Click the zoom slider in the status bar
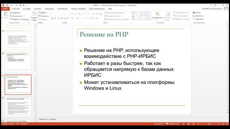 (x=209, y=124)
